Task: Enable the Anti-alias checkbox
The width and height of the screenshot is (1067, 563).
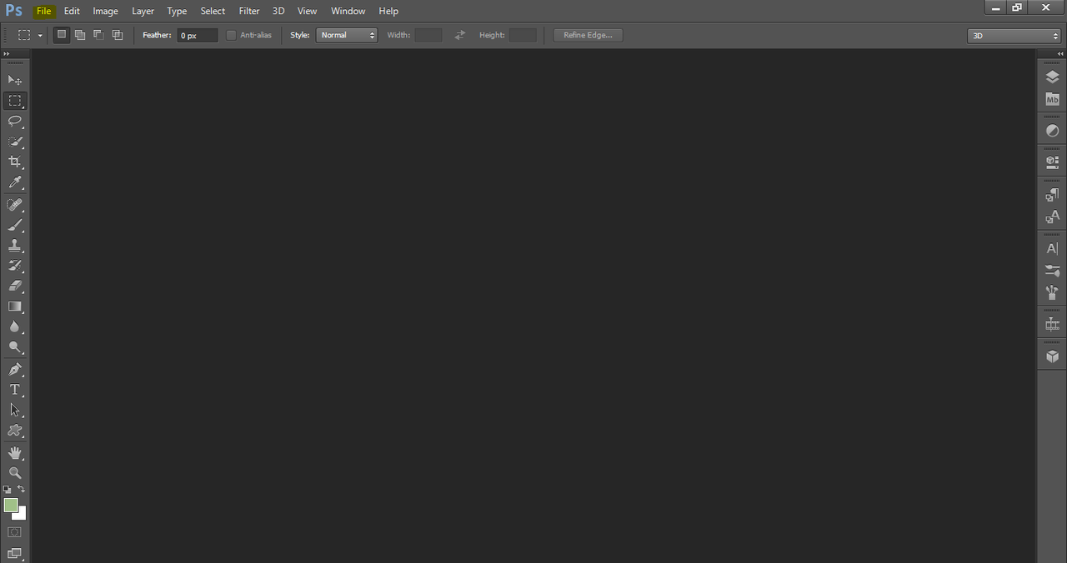Action: [232, 35]
